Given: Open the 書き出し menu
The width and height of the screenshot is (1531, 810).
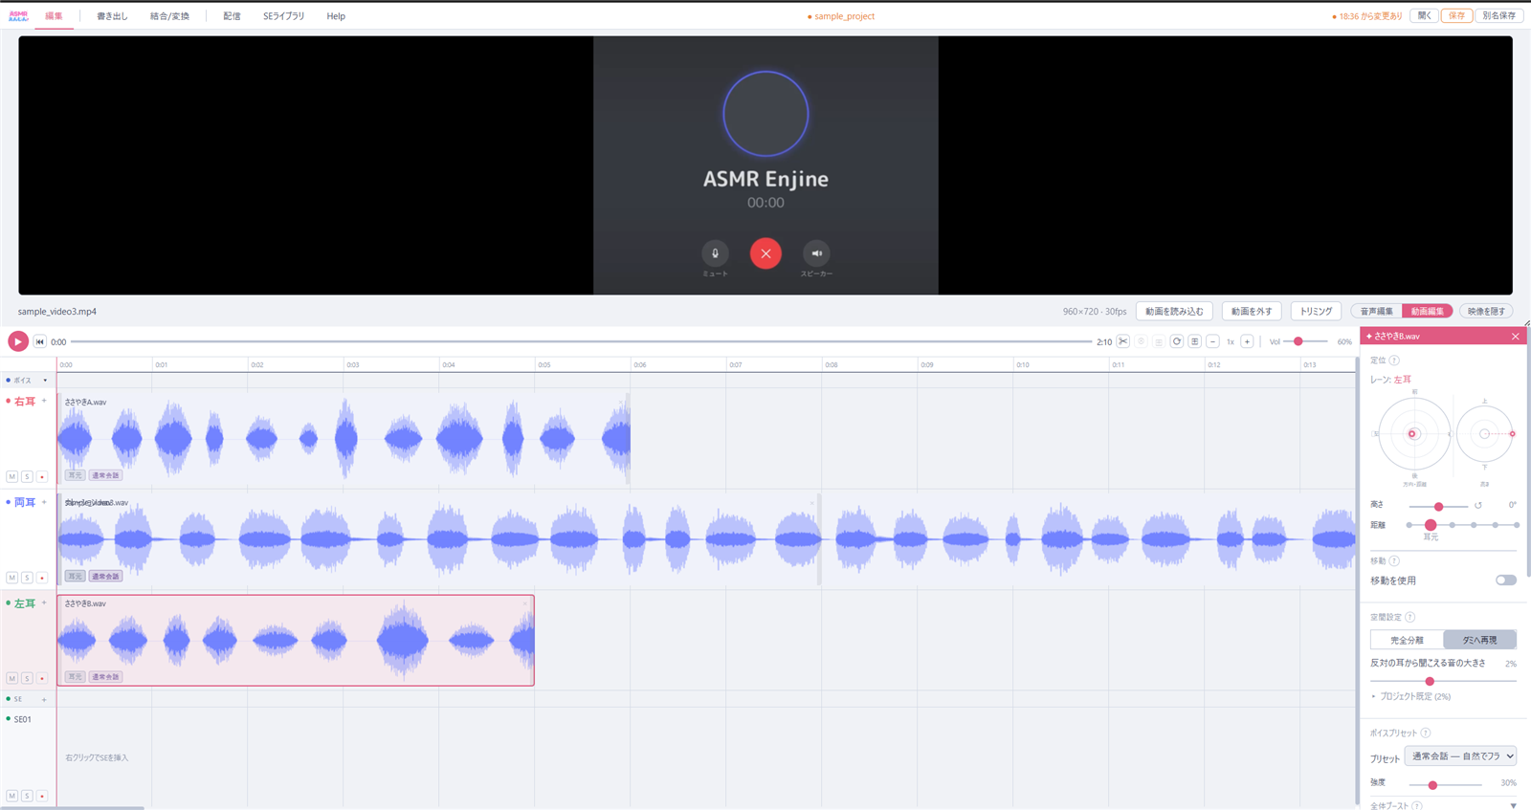Looking at the screenshot, I should [x=112, y=16].
